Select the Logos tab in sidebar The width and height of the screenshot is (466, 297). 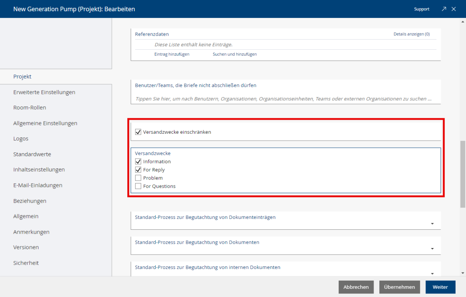21,139
